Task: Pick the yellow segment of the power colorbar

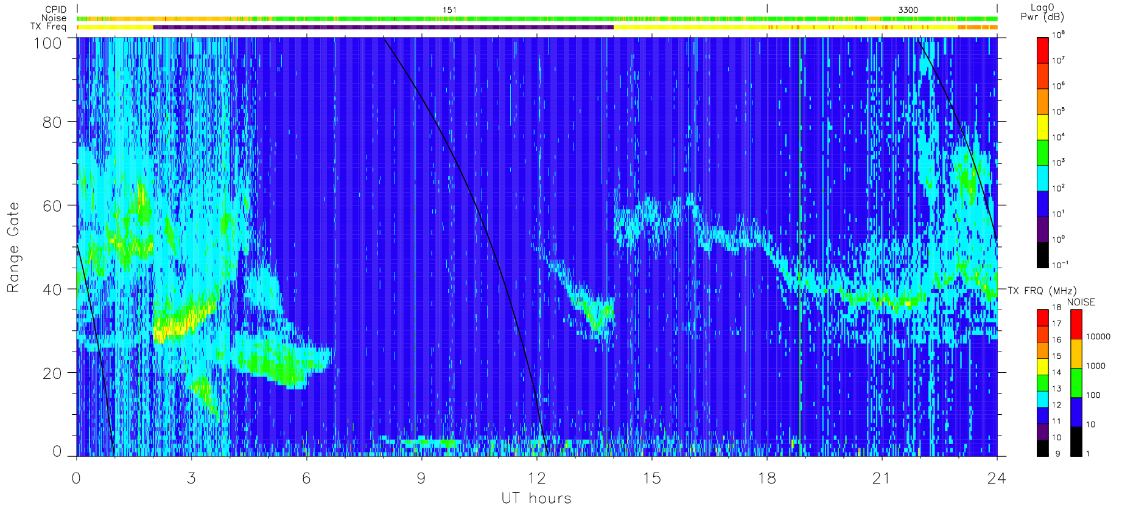Action: tap(1043, 127)
